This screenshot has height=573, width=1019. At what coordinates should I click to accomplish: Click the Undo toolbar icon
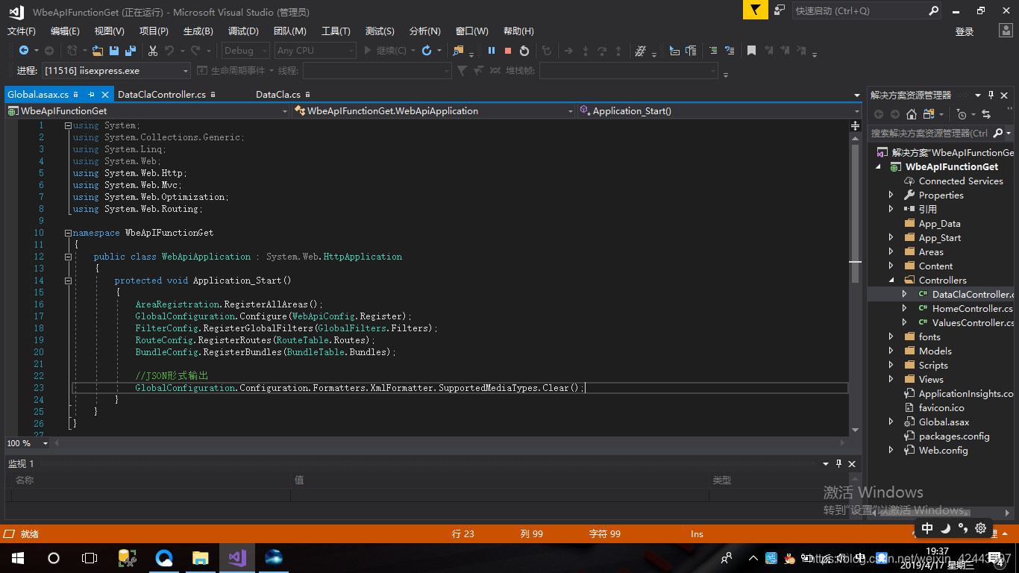tap(169, 51)
